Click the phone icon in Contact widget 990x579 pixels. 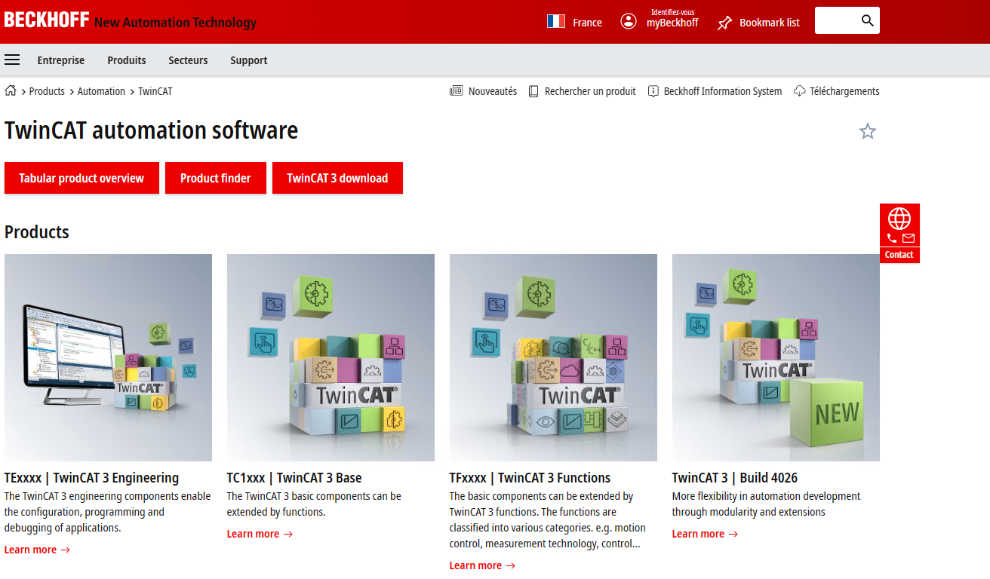(x=892, y=238)
